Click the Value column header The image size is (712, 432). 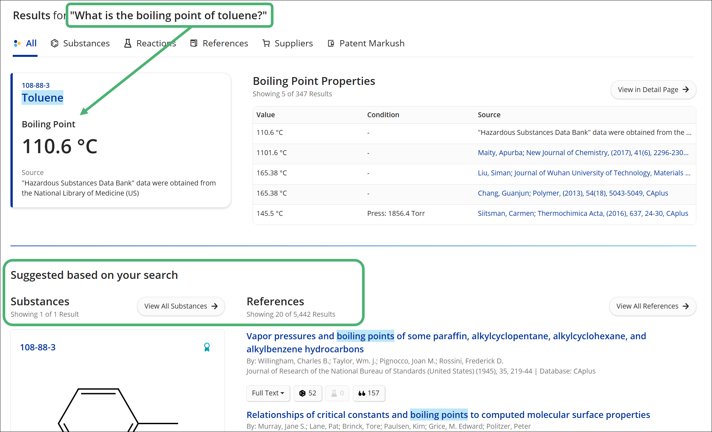pyautogui.click(x=266, y=115)
